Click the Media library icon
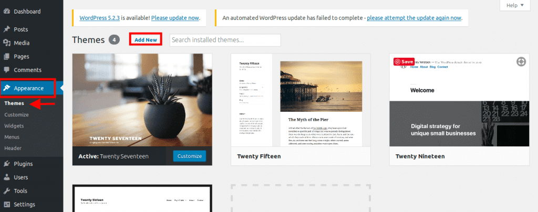The image size is (538, 212). (6, 43)
